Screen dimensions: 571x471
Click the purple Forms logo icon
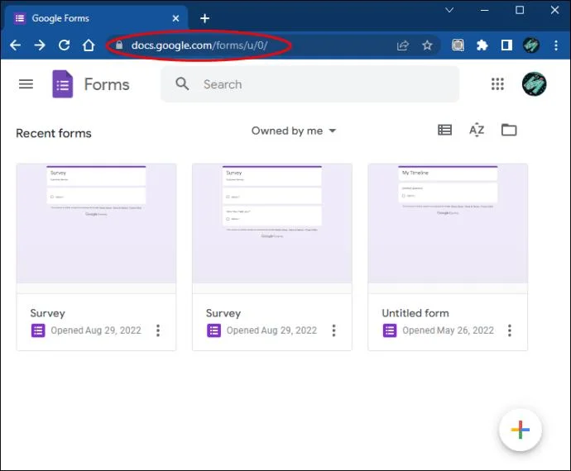63,84
